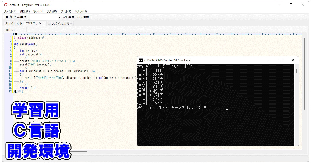Maximize the EasyIDEC window
This screenshot has width=311, height=163.
(291, 5)
